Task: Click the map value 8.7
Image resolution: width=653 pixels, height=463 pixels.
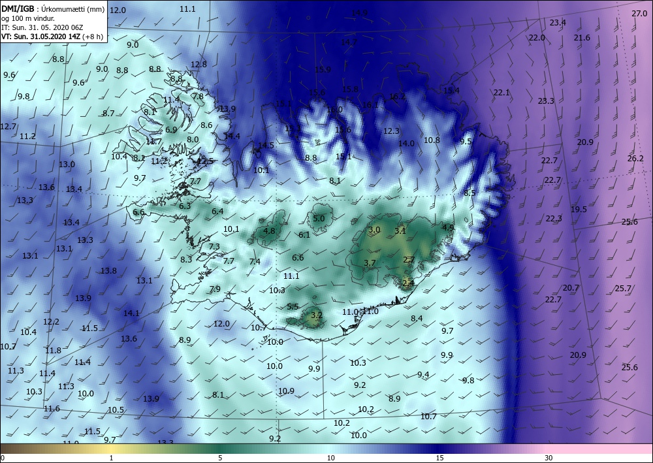Action: pyautogui.click(x=108, y=113)
